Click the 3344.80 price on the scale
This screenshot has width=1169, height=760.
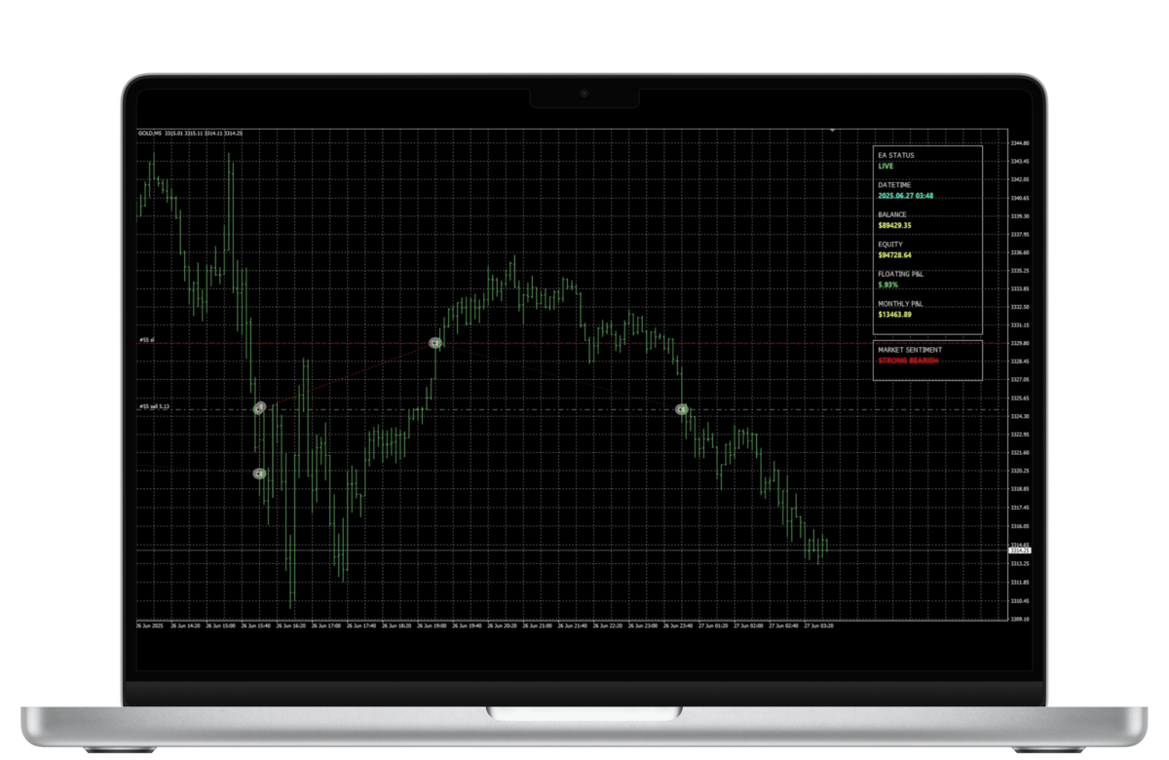click(1020, 143)
